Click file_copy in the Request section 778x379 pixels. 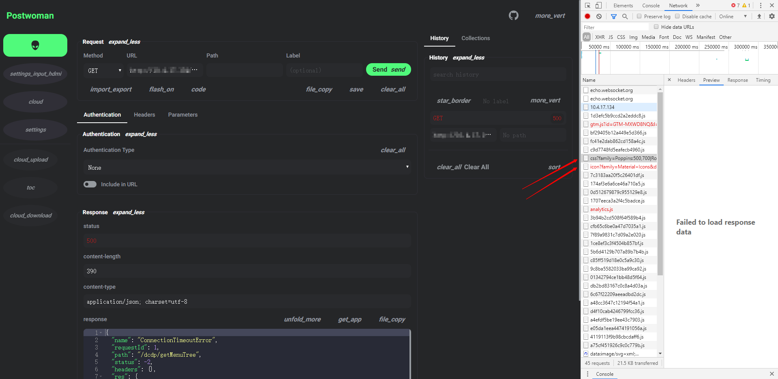coord(319,89)
